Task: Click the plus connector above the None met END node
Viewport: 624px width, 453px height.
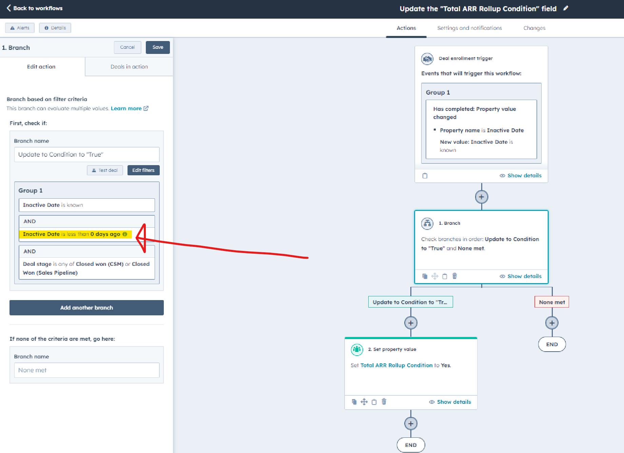Action: click(x=552, y=322)
